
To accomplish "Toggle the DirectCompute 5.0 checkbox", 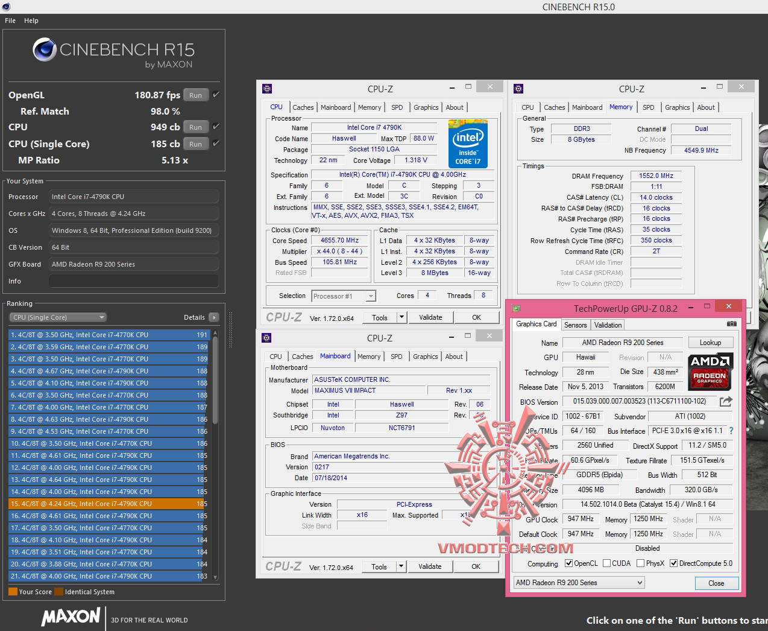I will click(x=674, y=563).
